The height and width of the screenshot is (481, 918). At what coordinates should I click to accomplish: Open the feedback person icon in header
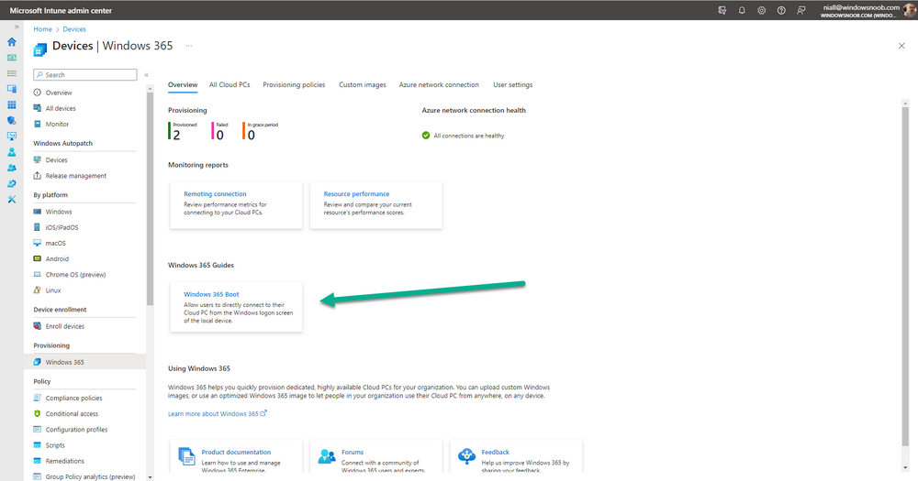tap(800, 10)
